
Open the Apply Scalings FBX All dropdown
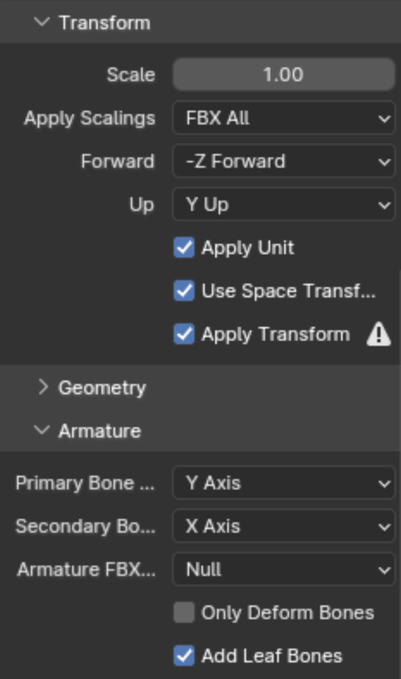pos(284,118)
